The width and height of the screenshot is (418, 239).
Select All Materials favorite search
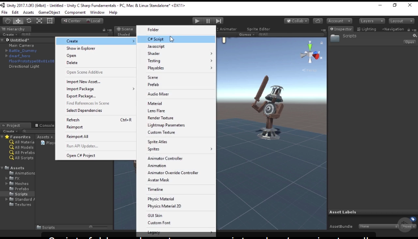22,142
